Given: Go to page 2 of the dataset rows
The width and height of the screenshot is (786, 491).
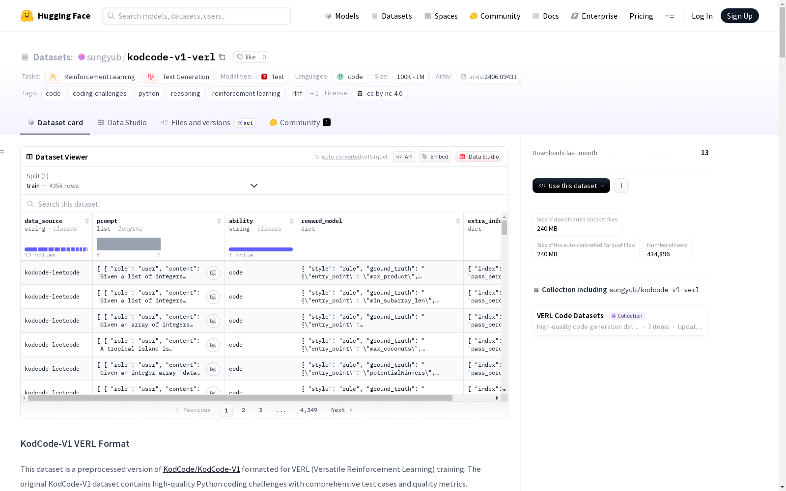Looking at the screenshot, I should tap(243, 410).
